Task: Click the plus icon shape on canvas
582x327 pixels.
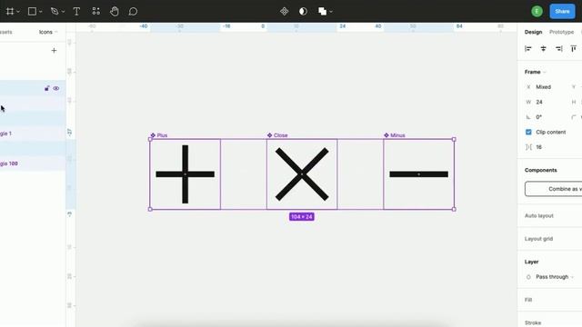Action: 186,174
